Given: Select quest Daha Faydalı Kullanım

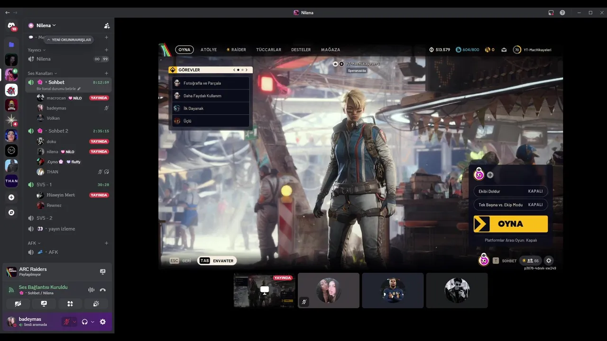Looking at the screenshot, I should (x=211, y=96).
